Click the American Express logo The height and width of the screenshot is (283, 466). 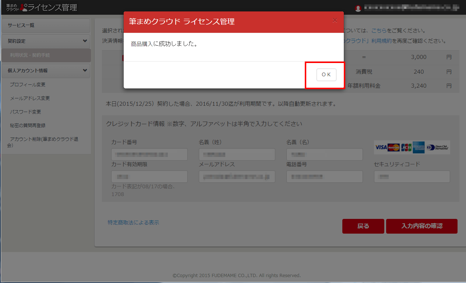coord(419,147)
